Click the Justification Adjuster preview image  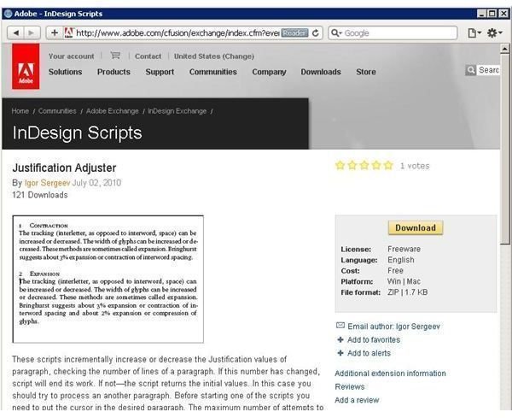pos(108,279)
